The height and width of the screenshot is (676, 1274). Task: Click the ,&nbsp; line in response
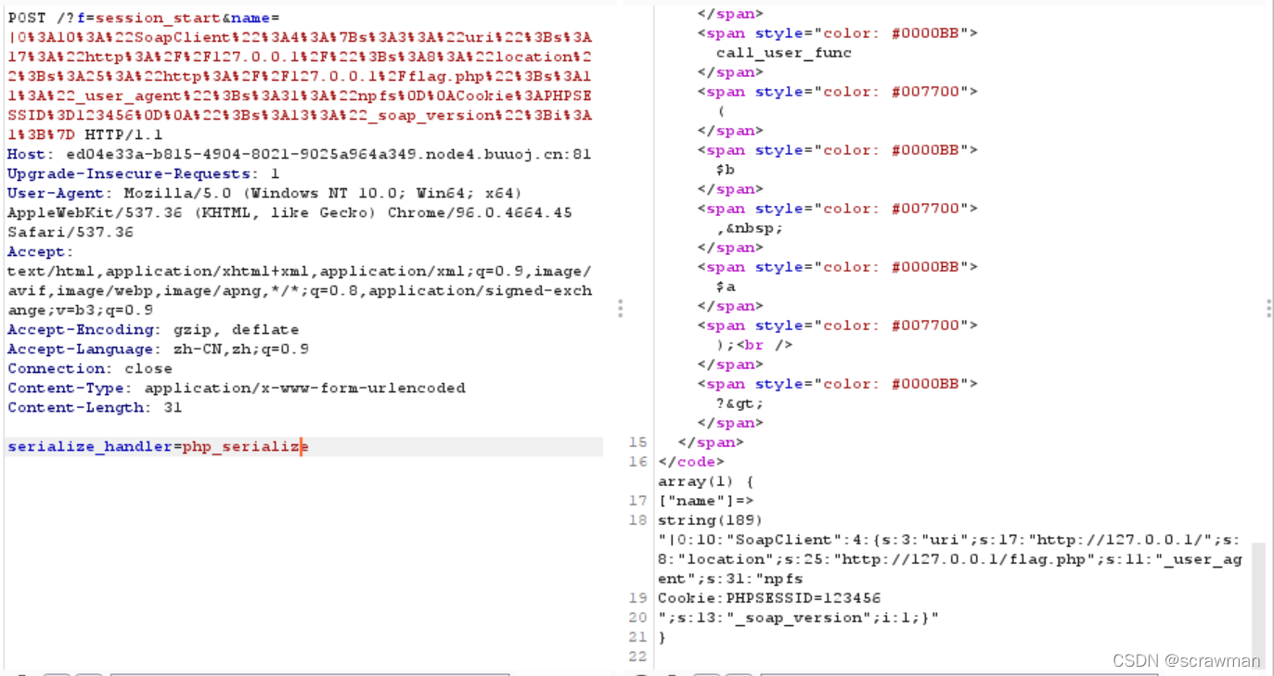[749, 227]
